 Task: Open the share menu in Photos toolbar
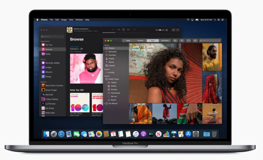click(182, 41)
